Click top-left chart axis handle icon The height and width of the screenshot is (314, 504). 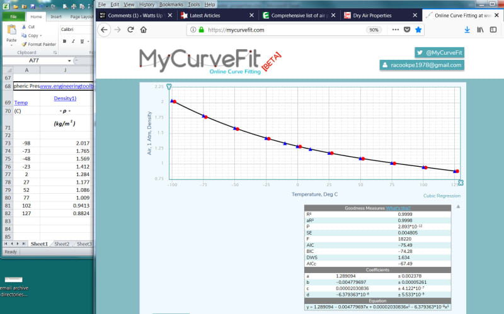point(169,86)
